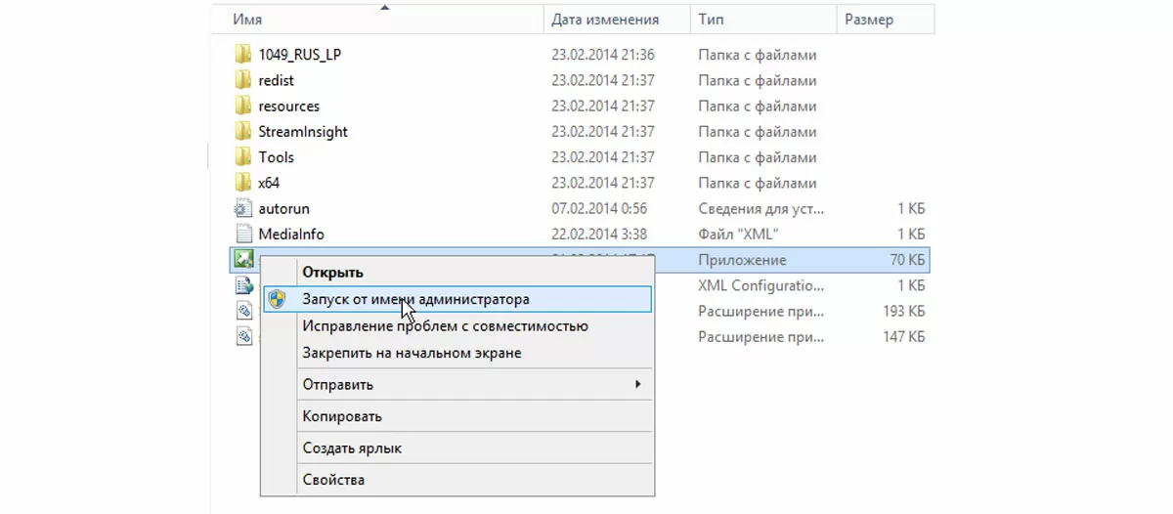1173x514 pixels.
Task: Select the x64 folder icon
Action: (243, 182)
